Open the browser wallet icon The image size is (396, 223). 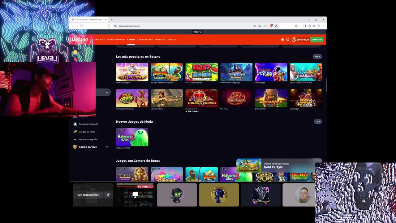[309, 26]
